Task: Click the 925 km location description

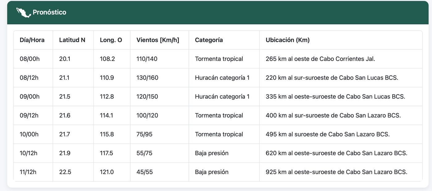Action: (x=336, y=172)
